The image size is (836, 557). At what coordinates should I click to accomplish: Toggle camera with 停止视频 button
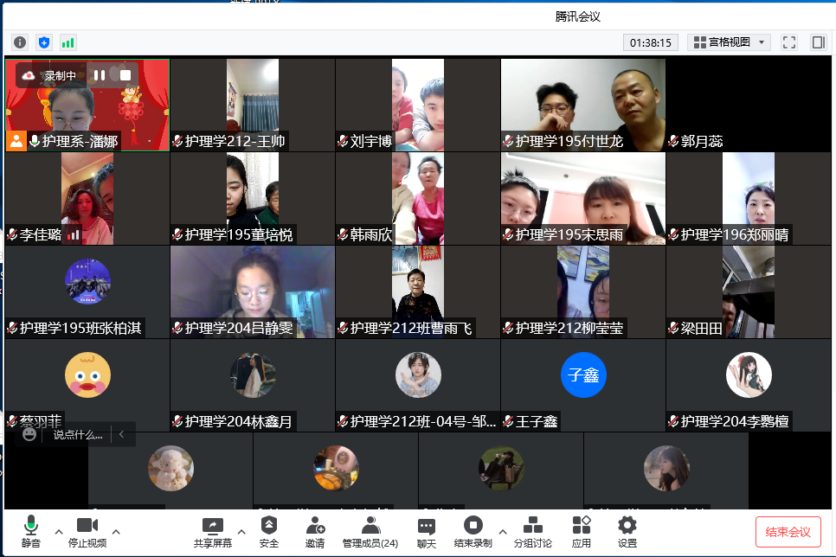pos(87,531)
